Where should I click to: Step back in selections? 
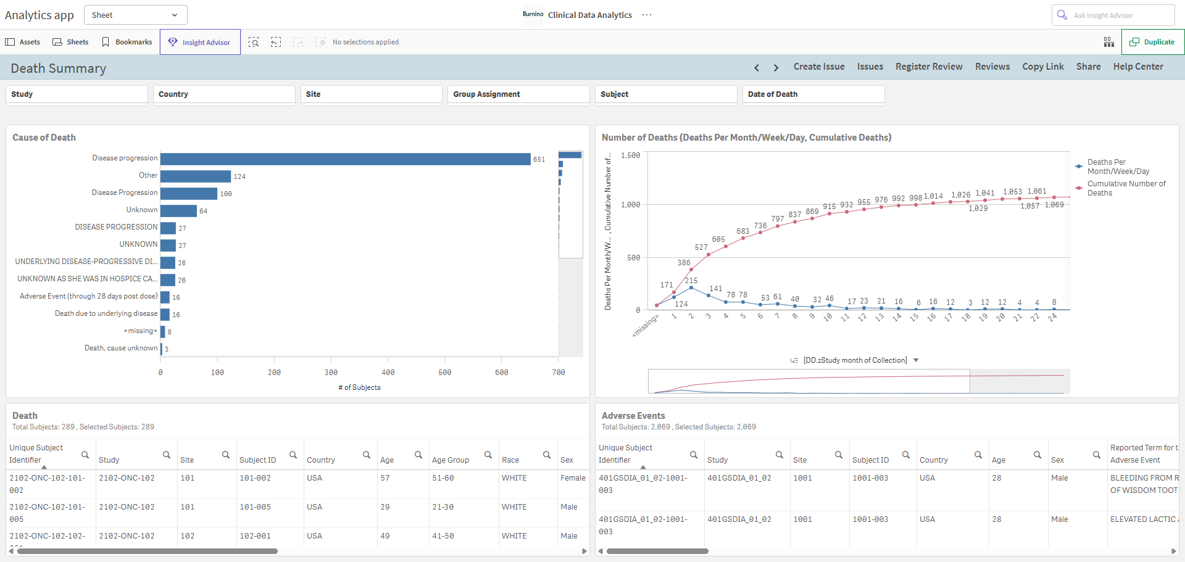[276, 42]
